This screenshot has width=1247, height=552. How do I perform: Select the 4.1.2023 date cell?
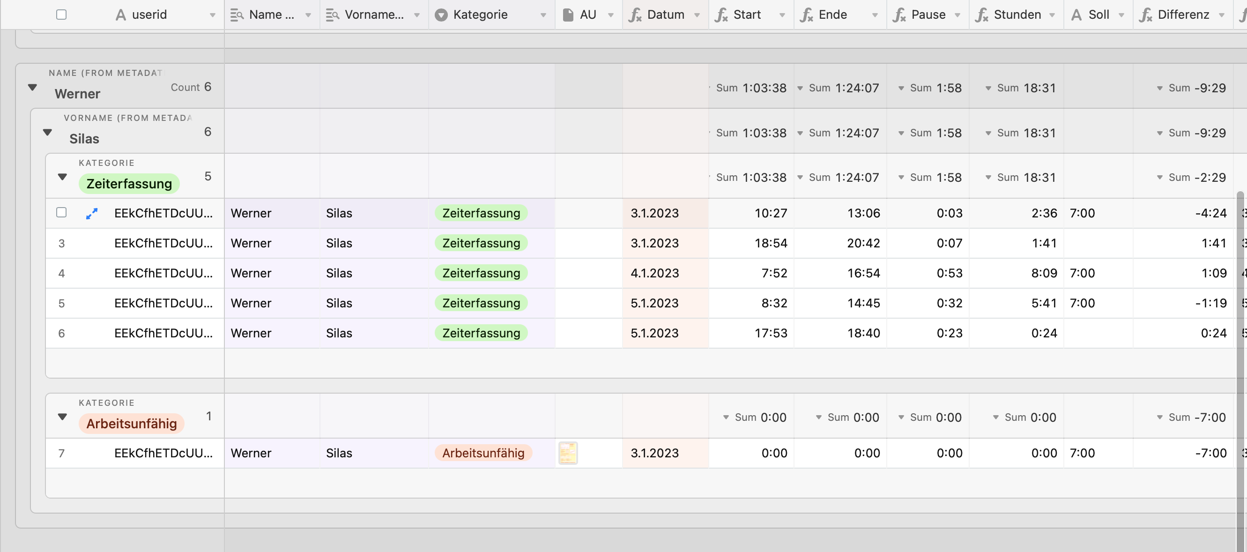point(665,274)
